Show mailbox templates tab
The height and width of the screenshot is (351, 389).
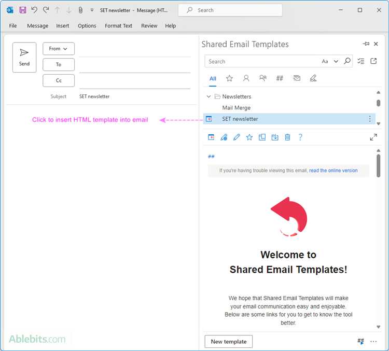[297, 78]
